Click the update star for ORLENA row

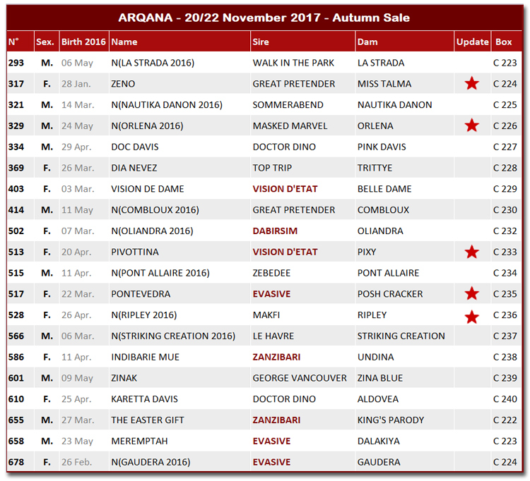(x=471, y=126)
